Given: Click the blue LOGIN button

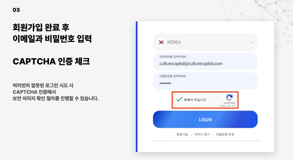Looking at the screenshot, I should click(205, 119).
